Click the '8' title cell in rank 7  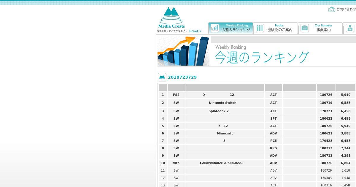pos(225,141)
